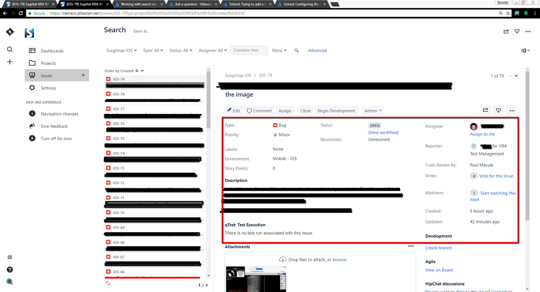Screen dimensions: 540x292
Task: Click the sidebar search magnifier icon
Action: [10, 50]
